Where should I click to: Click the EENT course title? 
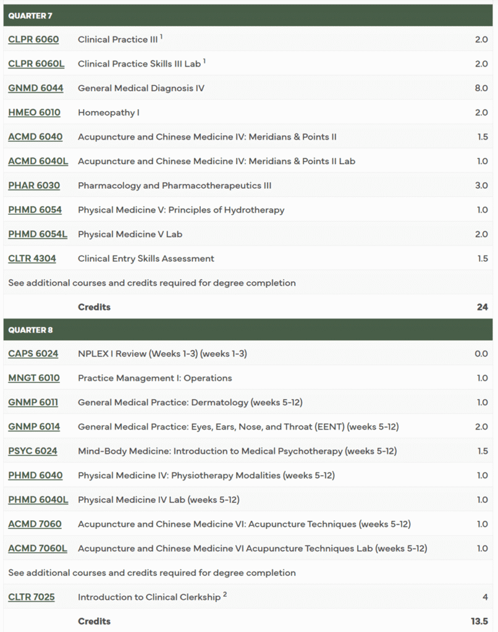point(238,427)
